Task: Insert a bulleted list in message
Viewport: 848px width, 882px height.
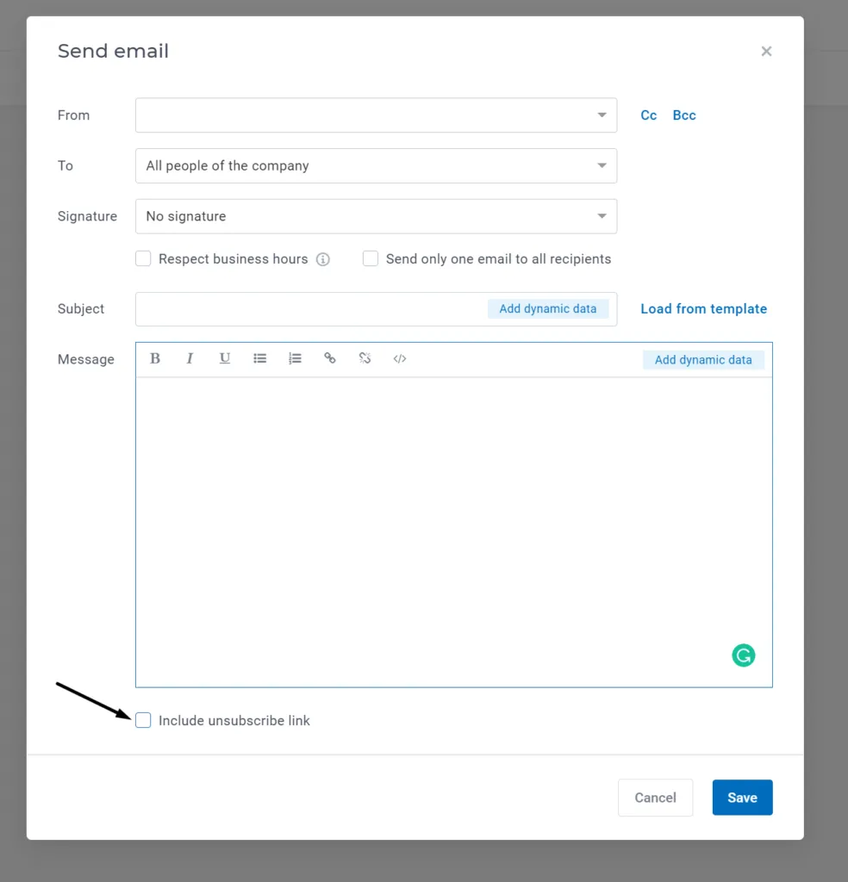Action: (259, 358)
